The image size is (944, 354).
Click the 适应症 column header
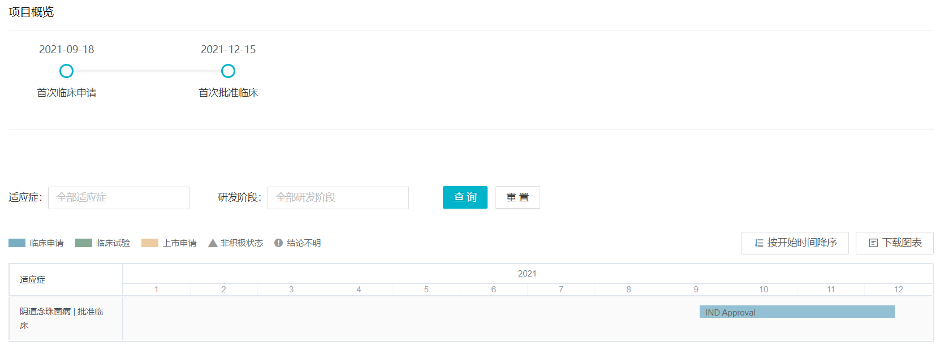click(x=33, y=280)
